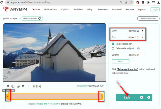This screenshot has height=109, width=161.
Task: Click the left trim handle on timeline
Action: click(x=8, y=97)
